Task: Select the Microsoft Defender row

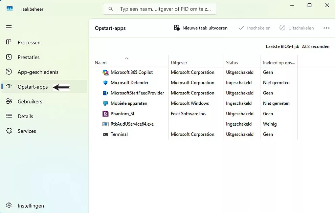Action: point(193,83)
